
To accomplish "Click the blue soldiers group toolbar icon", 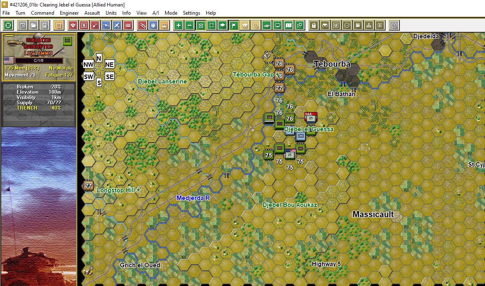I will coord(153,25).
